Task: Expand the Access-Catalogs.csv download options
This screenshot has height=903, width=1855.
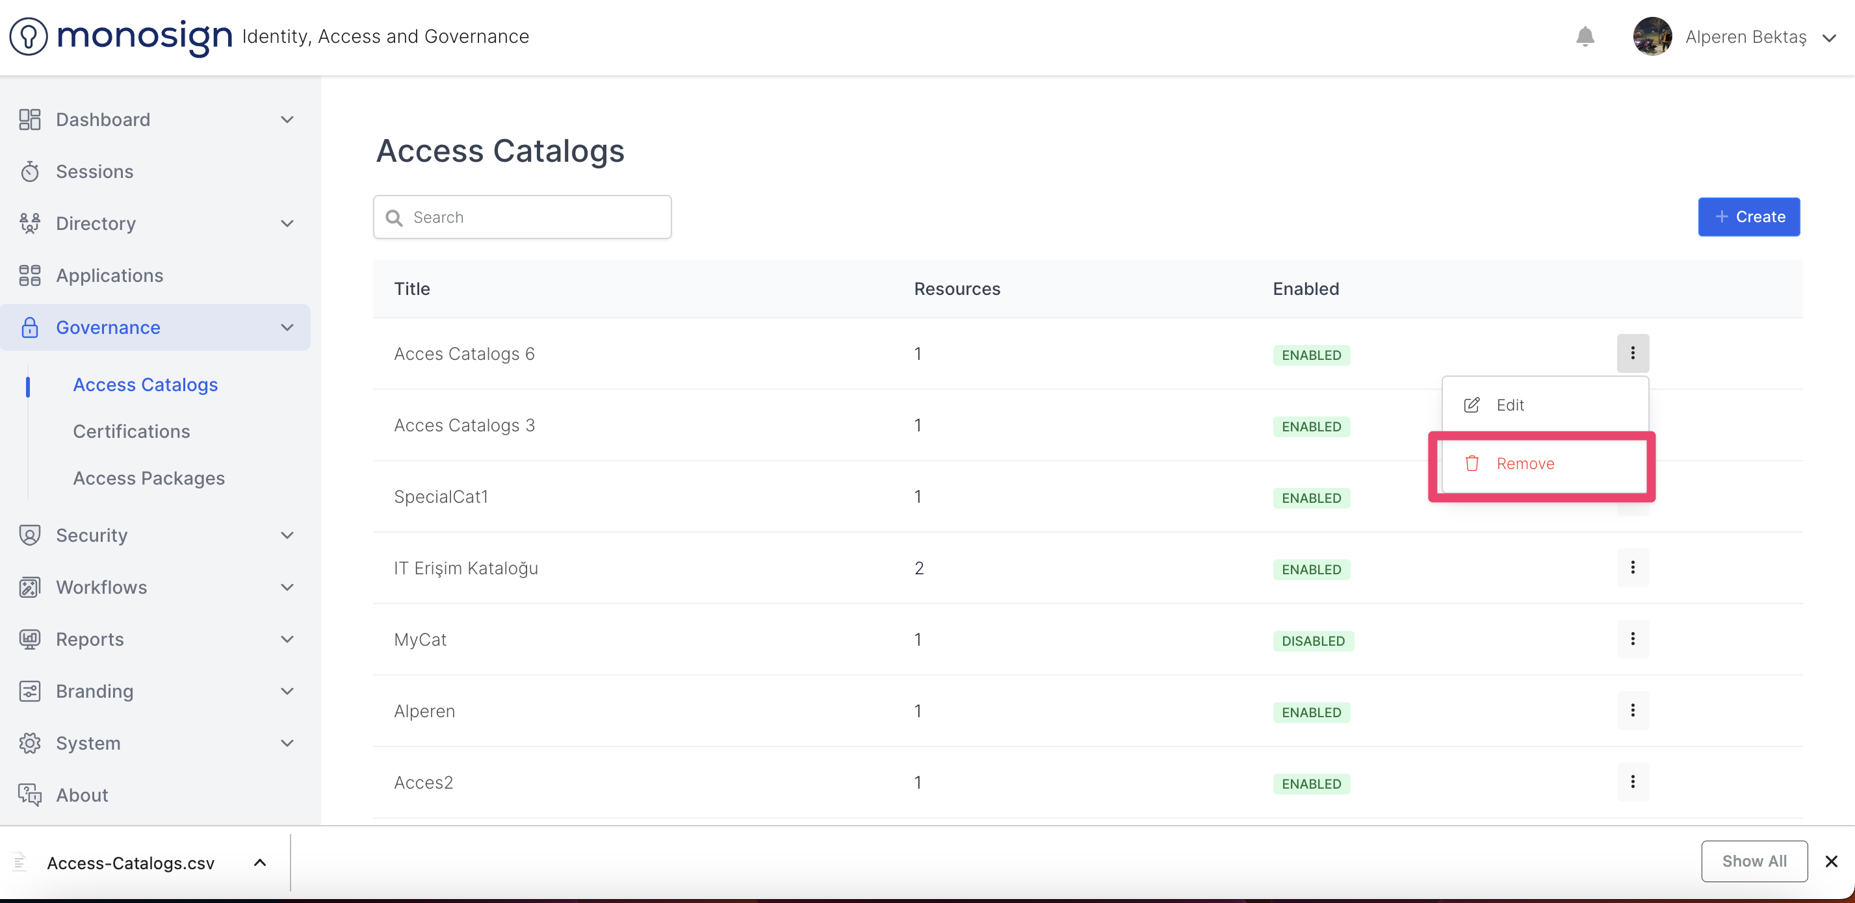Action: 260,863
